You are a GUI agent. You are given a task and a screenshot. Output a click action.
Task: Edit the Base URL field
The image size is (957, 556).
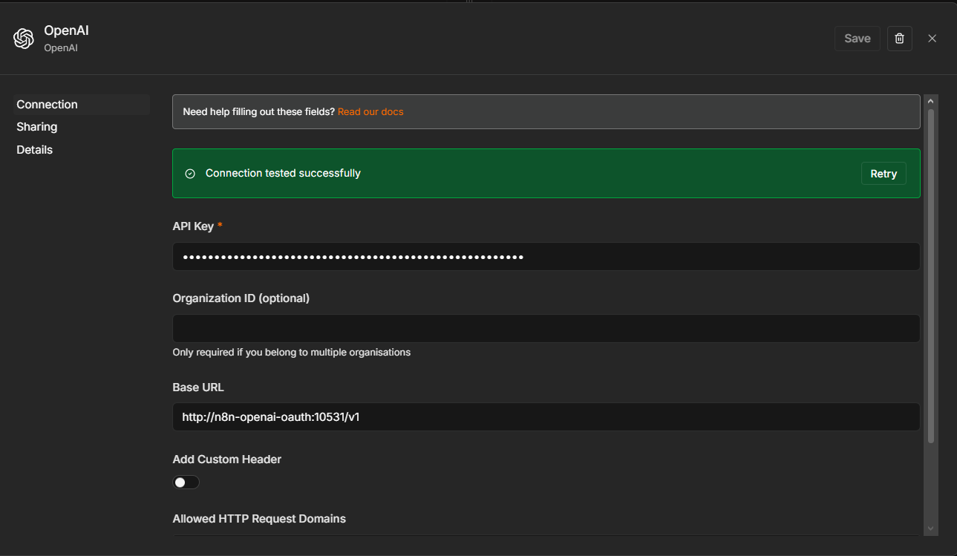[x=546, y=417]
